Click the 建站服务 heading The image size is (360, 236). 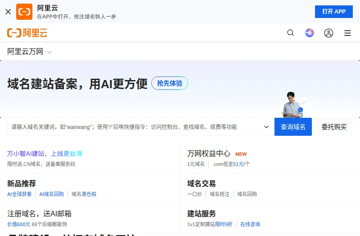point(201,214)
